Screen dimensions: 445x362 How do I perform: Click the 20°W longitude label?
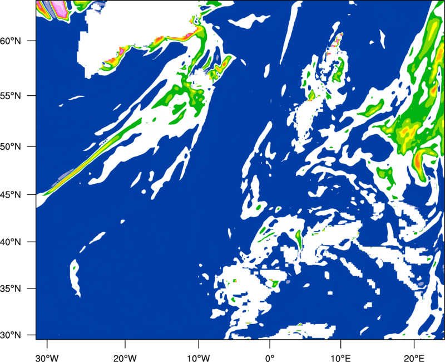[x=125, y=358]
